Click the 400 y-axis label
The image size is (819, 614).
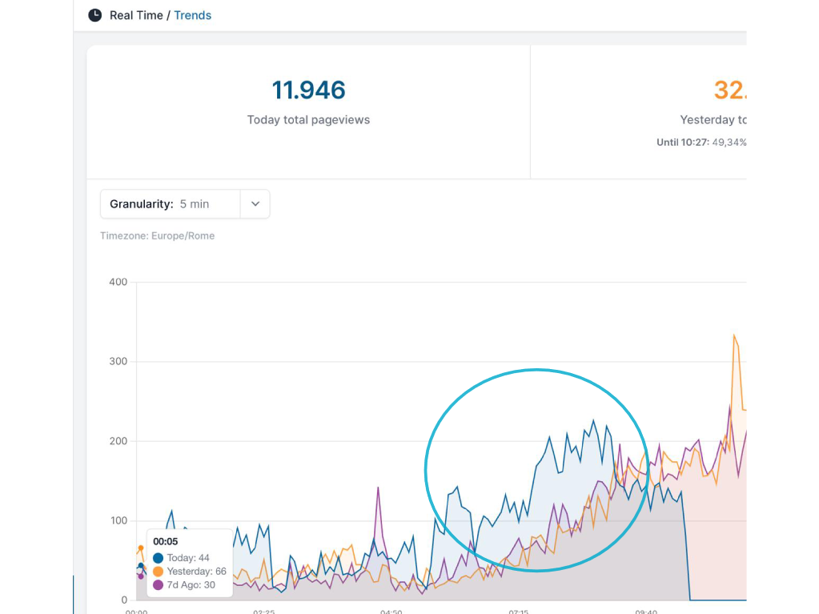click(118, 282)
